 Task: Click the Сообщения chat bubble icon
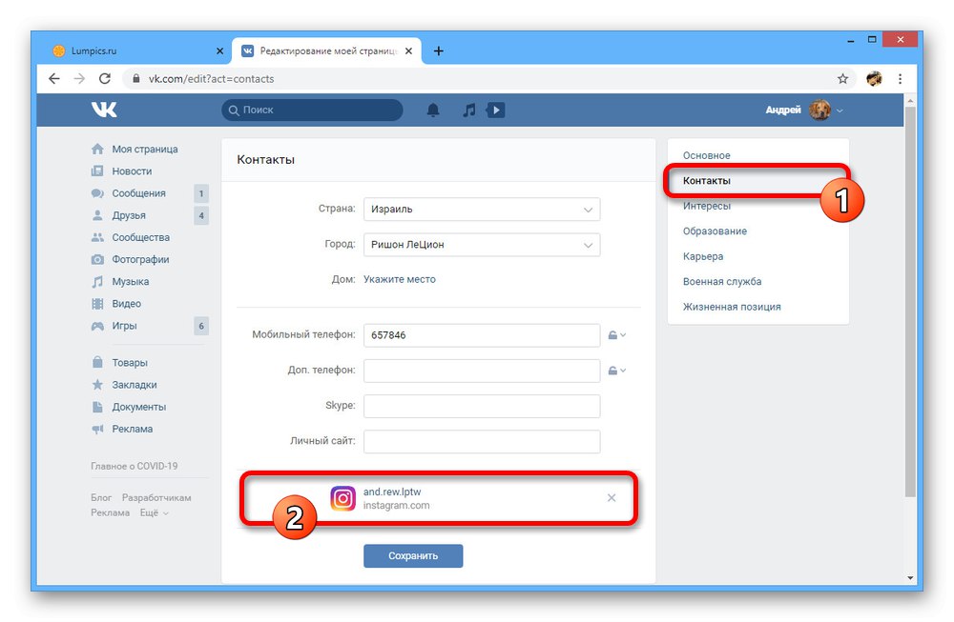point(97,193)
